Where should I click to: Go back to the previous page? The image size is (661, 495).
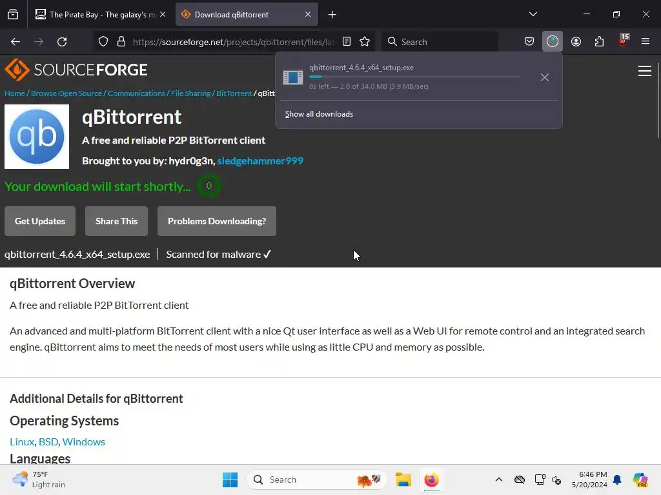[x=15, y=42]
